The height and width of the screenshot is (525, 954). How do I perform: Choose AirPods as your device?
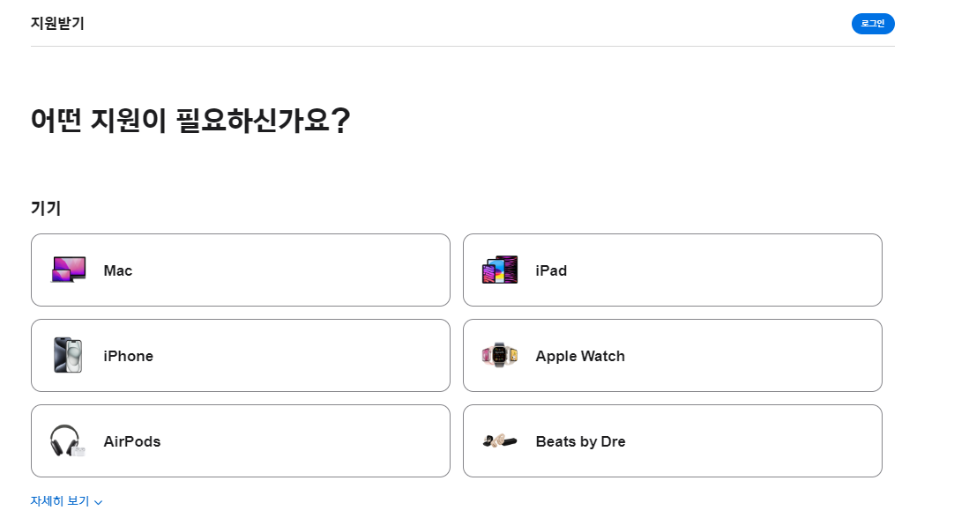[241, 440]
